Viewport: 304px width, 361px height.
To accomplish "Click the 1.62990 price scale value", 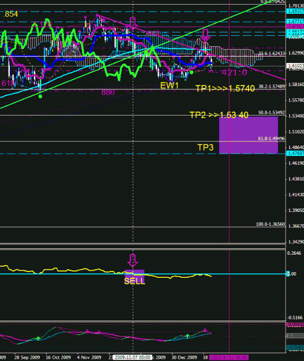I will 296,53.
